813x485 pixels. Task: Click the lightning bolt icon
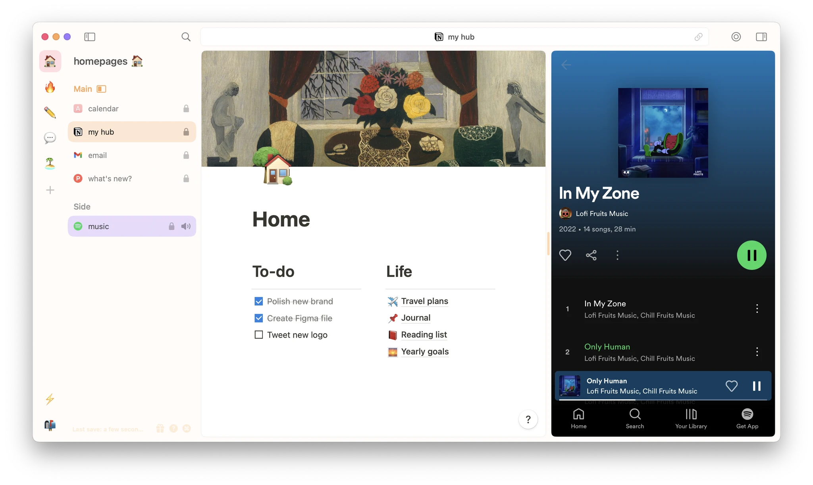[x=50, y=399]
